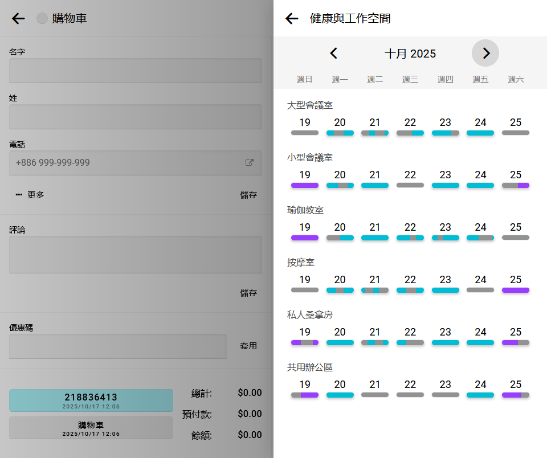Click 儲存 next to 更多

pyautogui.click(x=248, y=195)
